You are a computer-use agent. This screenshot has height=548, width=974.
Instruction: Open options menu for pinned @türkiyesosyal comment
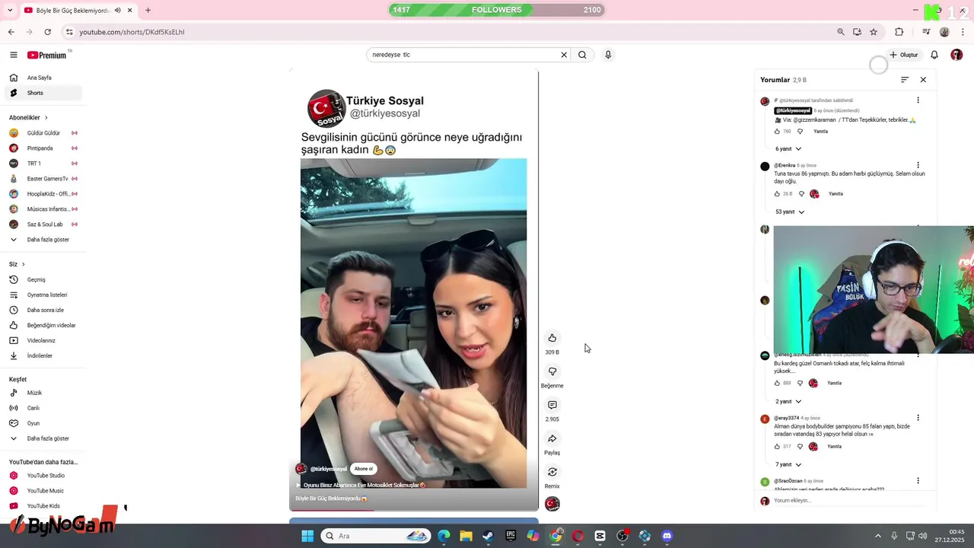click(918, 100)
